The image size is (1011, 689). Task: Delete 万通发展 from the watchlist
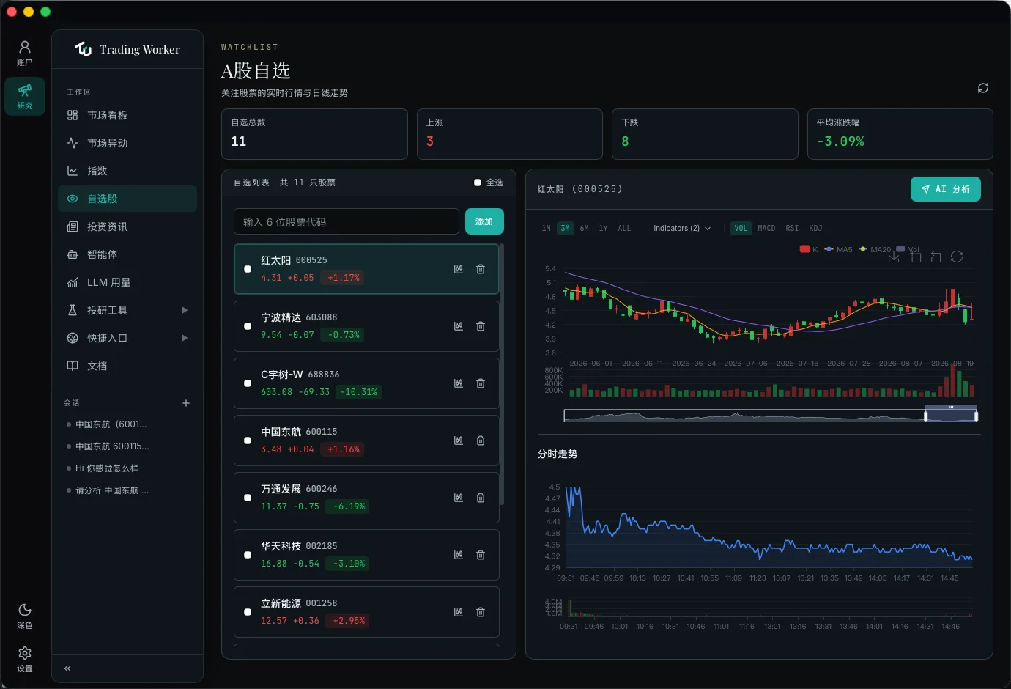(481, 498)
